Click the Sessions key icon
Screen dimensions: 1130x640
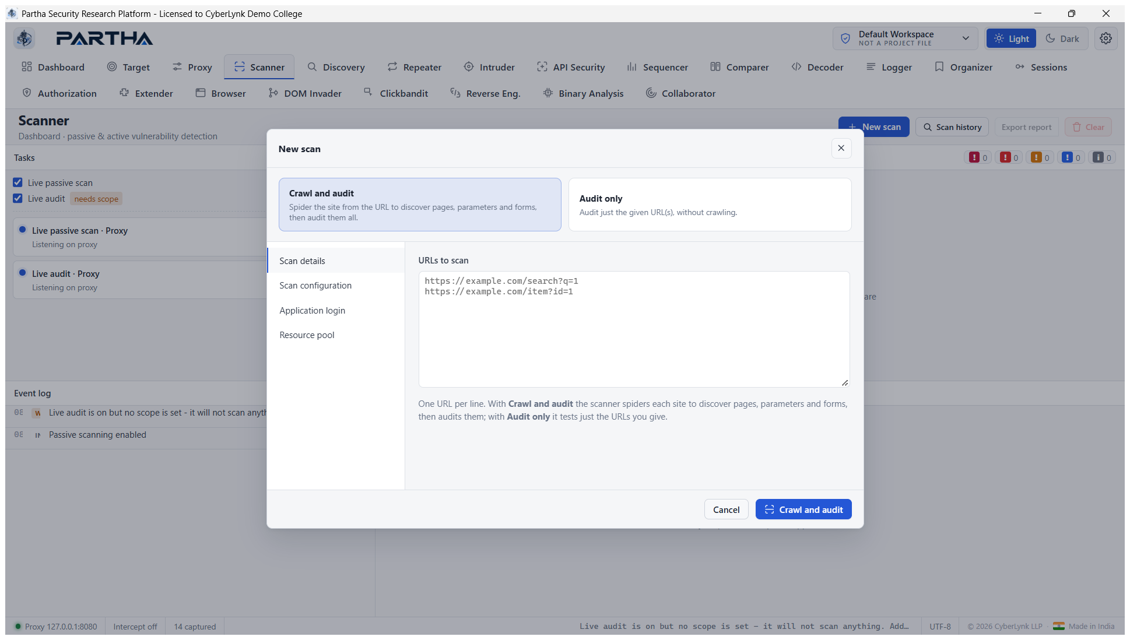[1020, 67]
